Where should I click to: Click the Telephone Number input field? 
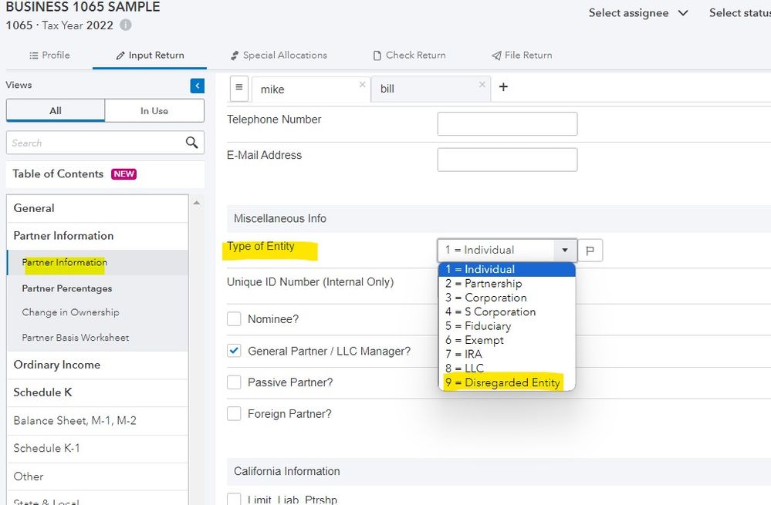pos(507,123)
